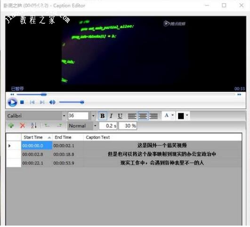Select start time cell 00:00:22.1
Viewport: 250px width, 227px height.
(37, 163)
